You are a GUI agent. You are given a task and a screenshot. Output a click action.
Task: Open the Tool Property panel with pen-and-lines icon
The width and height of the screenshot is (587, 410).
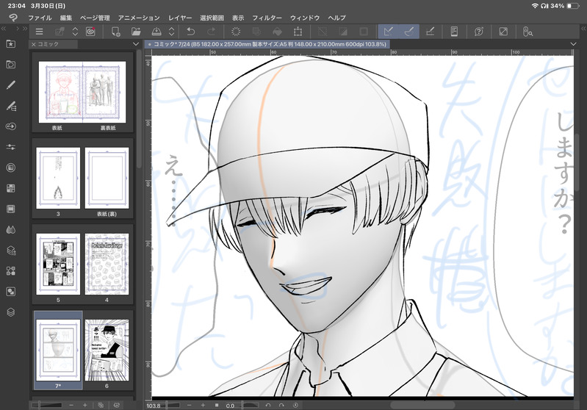point(11,106)
